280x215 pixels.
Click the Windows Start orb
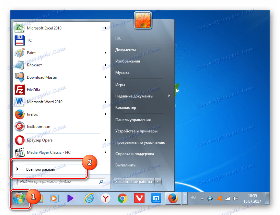19,198
